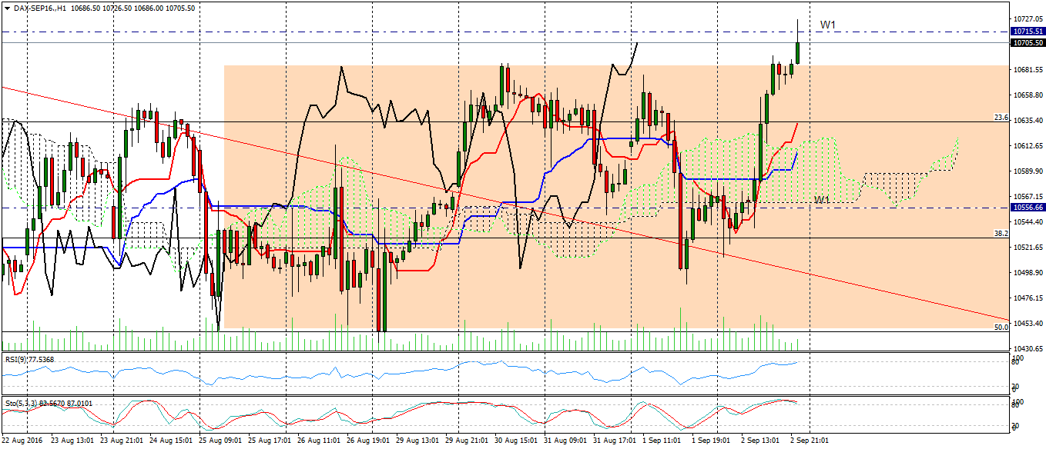The width and height of the screenshot is (1046, 449).
Task: Click the 10705.50 current price tag
Action: (1028, 43)
